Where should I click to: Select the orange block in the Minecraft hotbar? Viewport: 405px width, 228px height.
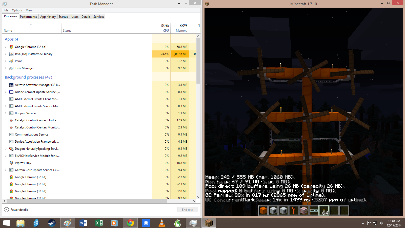pyautogui.click(x=263, y=211)
